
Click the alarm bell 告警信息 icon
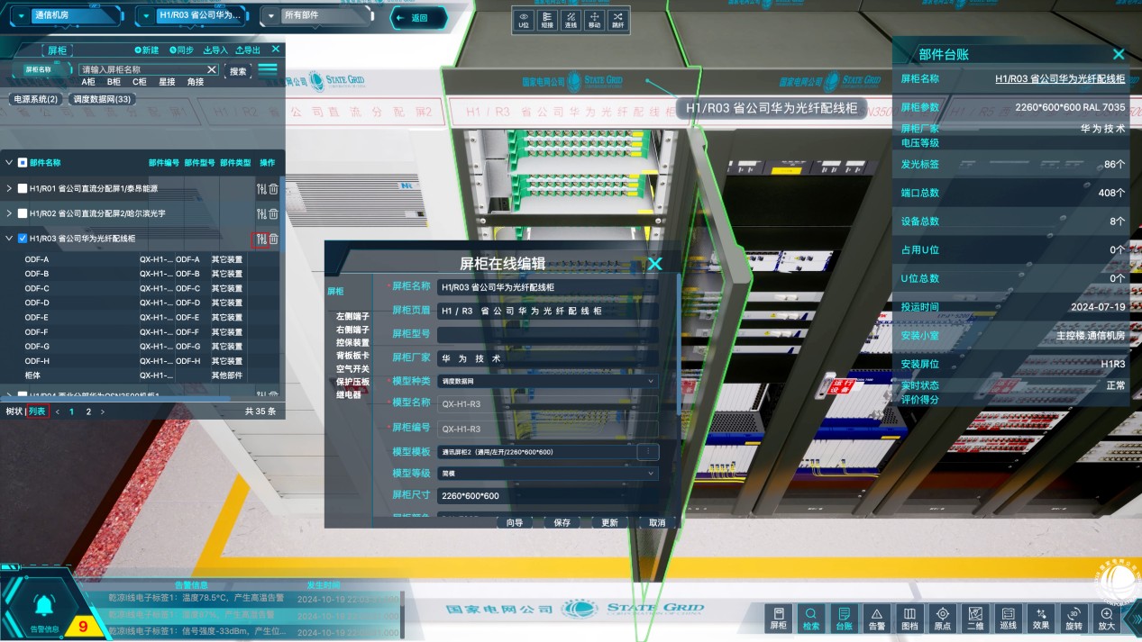[43, 606]
